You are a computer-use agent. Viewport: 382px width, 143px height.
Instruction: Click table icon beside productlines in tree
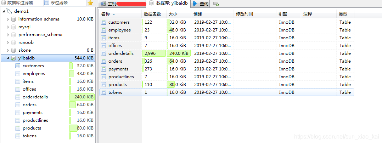pos(18,120)
